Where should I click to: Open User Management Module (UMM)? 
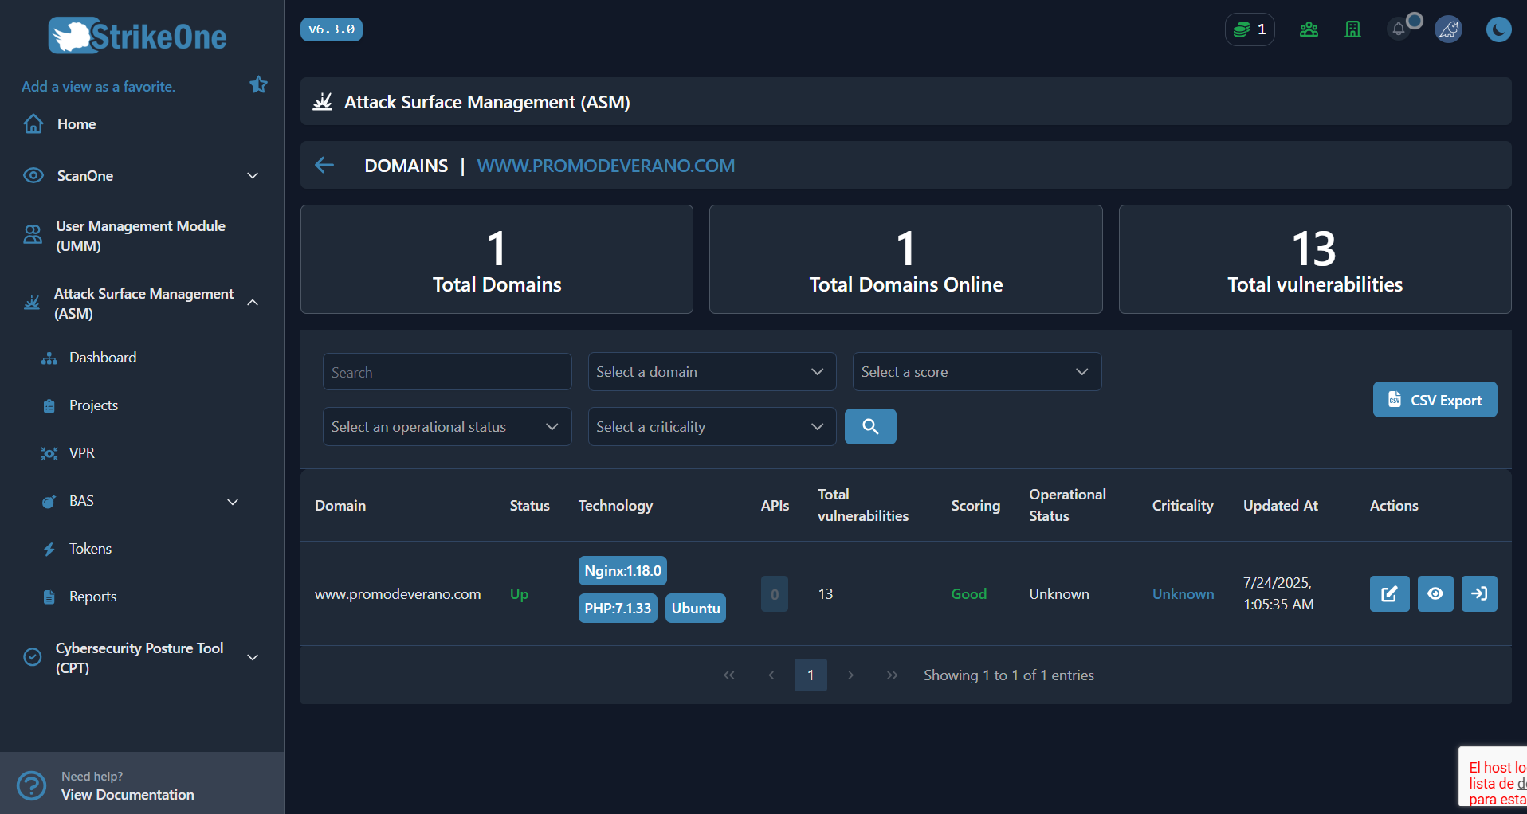point(140,236)
